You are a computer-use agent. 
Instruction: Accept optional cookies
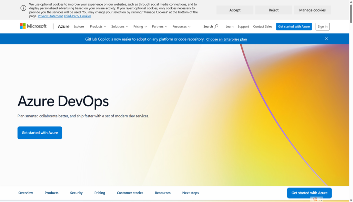click(235, 10)
